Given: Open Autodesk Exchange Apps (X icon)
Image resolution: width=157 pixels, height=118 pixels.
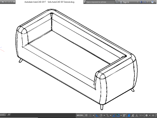Looking at the screenshot, I should (x=141, y=2).
